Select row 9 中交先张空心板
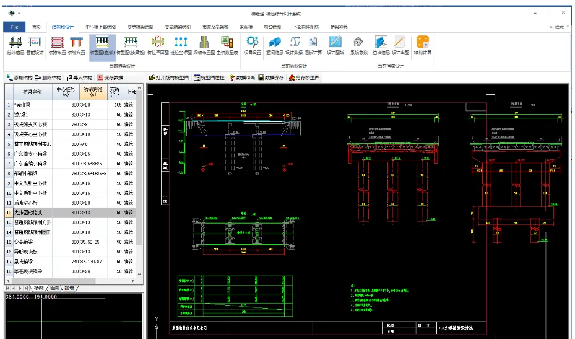Viewport: 575px width, 339px height. click(x=71, y=183)
